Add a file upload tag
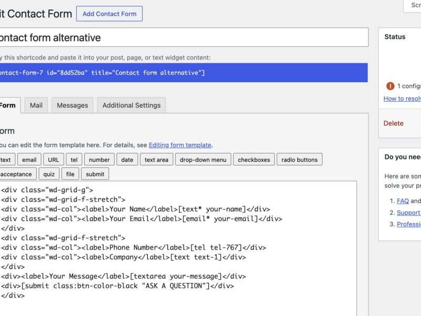This screenshot has height=316, width=421. (70, 174)
